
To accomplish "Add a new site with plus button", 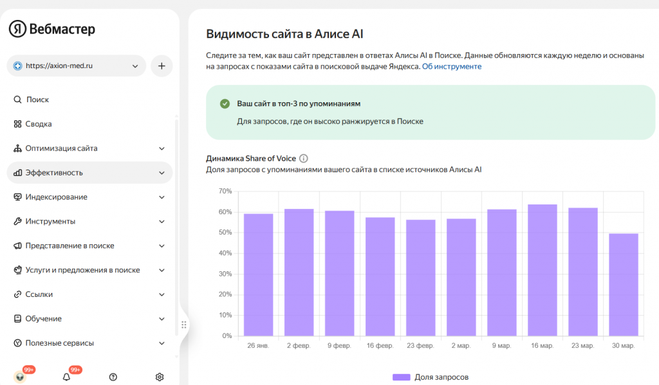I will coord(162,66).
